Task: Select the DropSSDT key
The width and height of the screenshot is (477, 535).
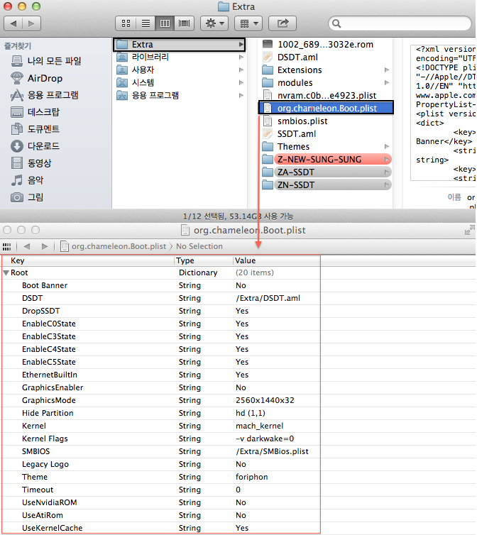Action: [41, 311]
